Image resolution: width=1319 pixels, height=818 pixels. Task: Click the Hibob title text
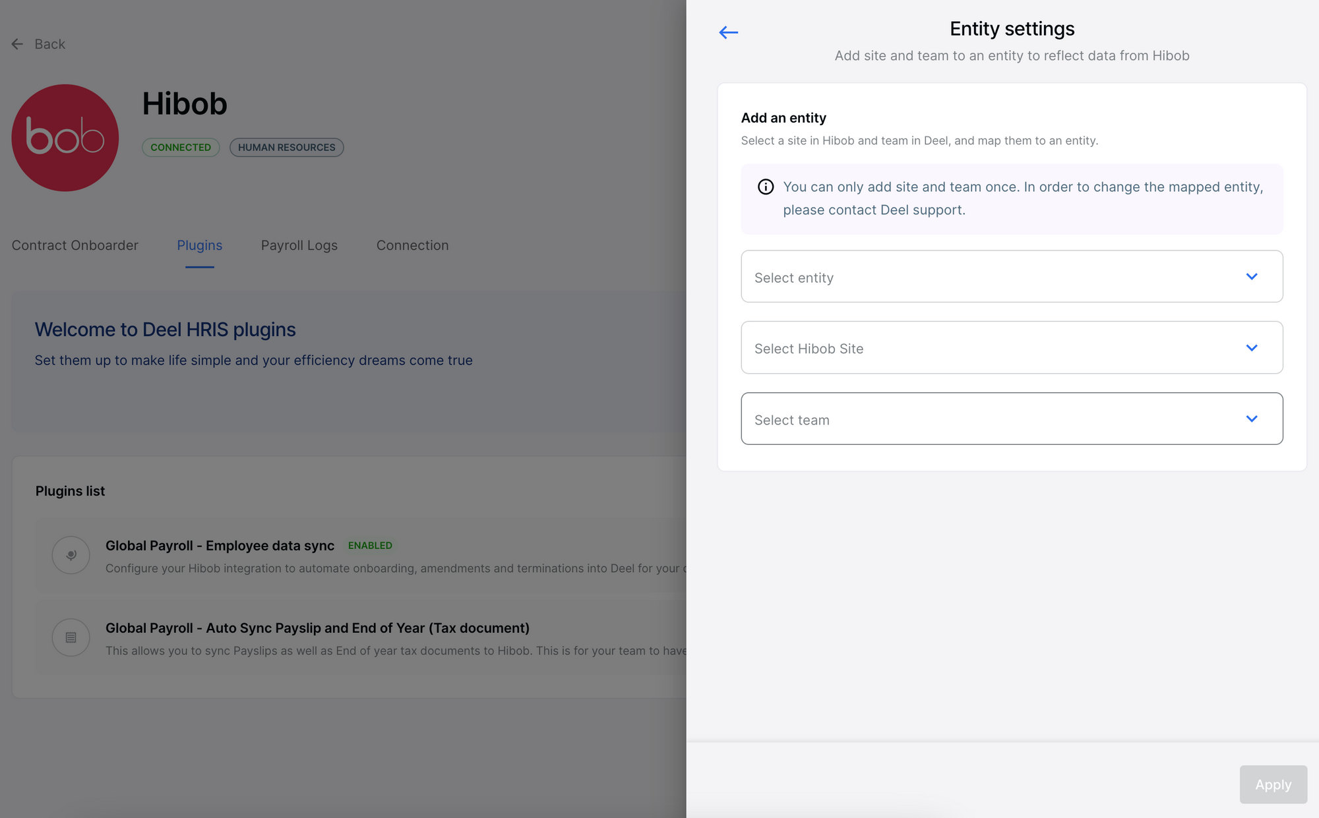(x=185, y=104)
